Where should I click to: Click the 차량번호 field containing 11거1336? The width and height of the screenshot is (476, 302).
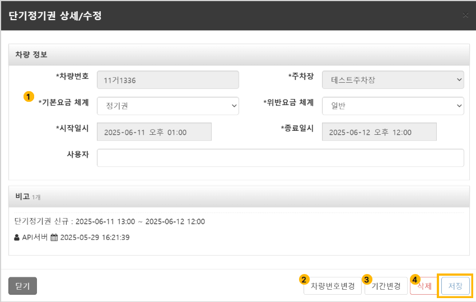tap(168, 80)
